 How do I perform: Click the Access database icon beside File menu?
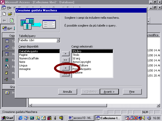tap(4, 8)
